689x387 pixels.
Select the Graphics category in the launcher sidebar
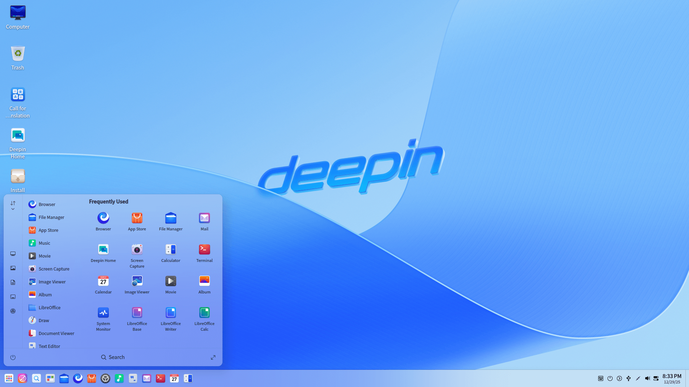[13, 268]
